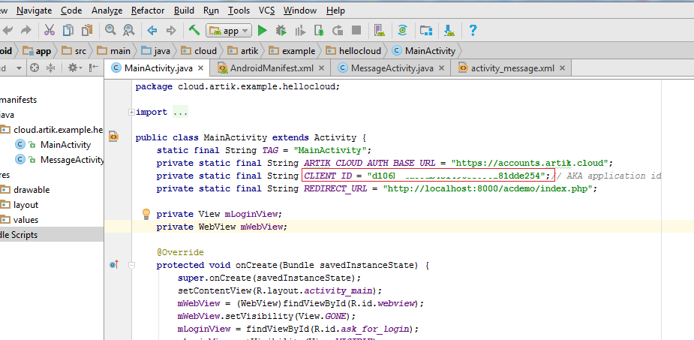Open the app run configuration dropdown
This screenshot has height=340, width=694.
pos(229,31)
